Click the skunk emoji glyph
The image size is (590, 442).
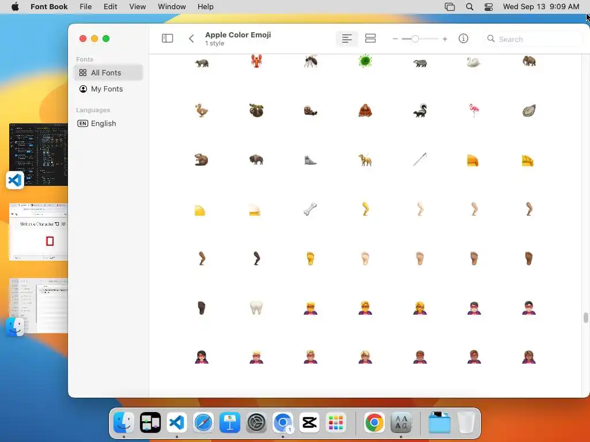pyautogui.click(x=420, y=110)
